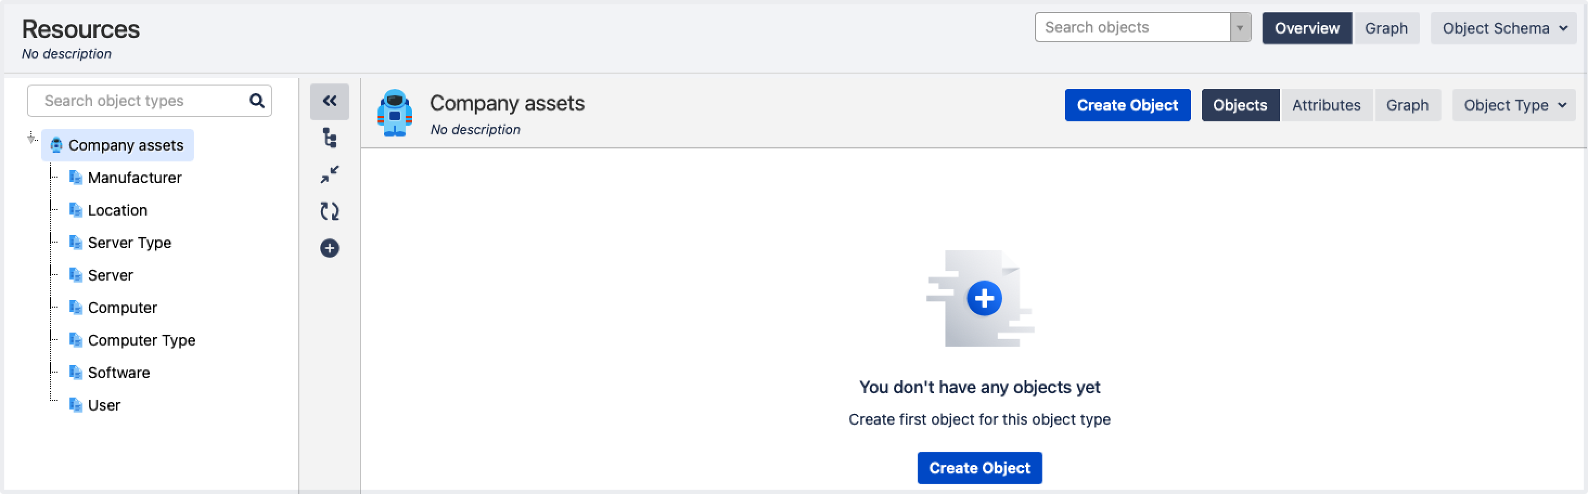Click into the Search objects field
Viewport: 1588px width, 494px height.
click(x=1134, y=27)
